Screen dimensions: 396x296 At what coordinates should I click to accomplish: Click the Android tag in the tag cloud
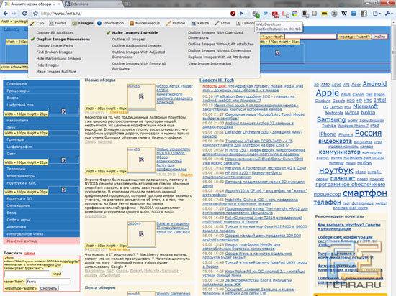pyautogui.click(x=374, y=84)
